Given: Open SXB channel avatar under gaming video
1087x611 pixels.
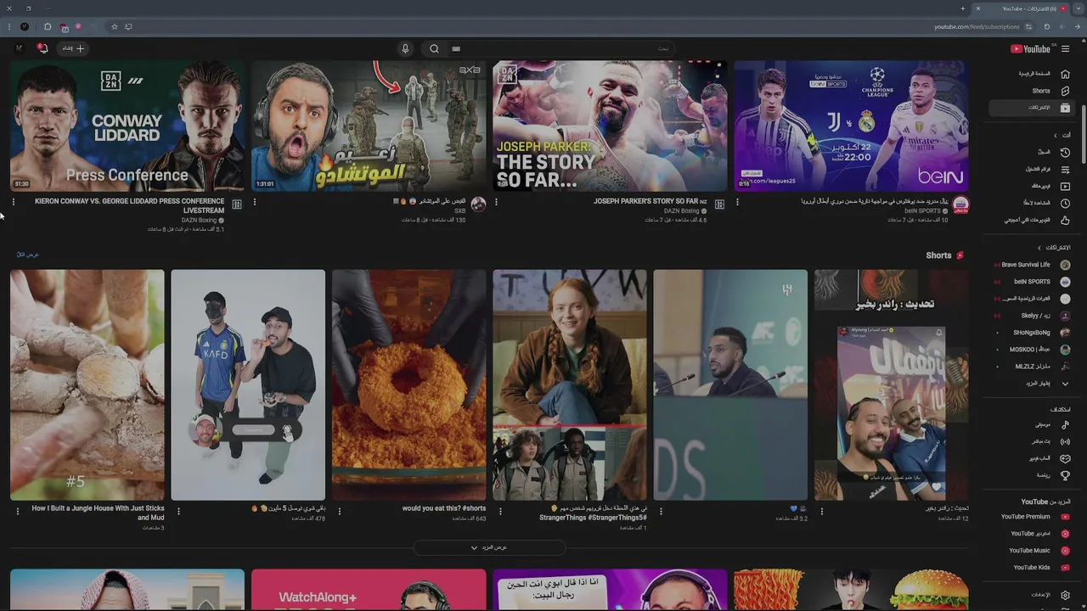Looking at the screenshot, I should pyautogui.click(x=478, y=205).
